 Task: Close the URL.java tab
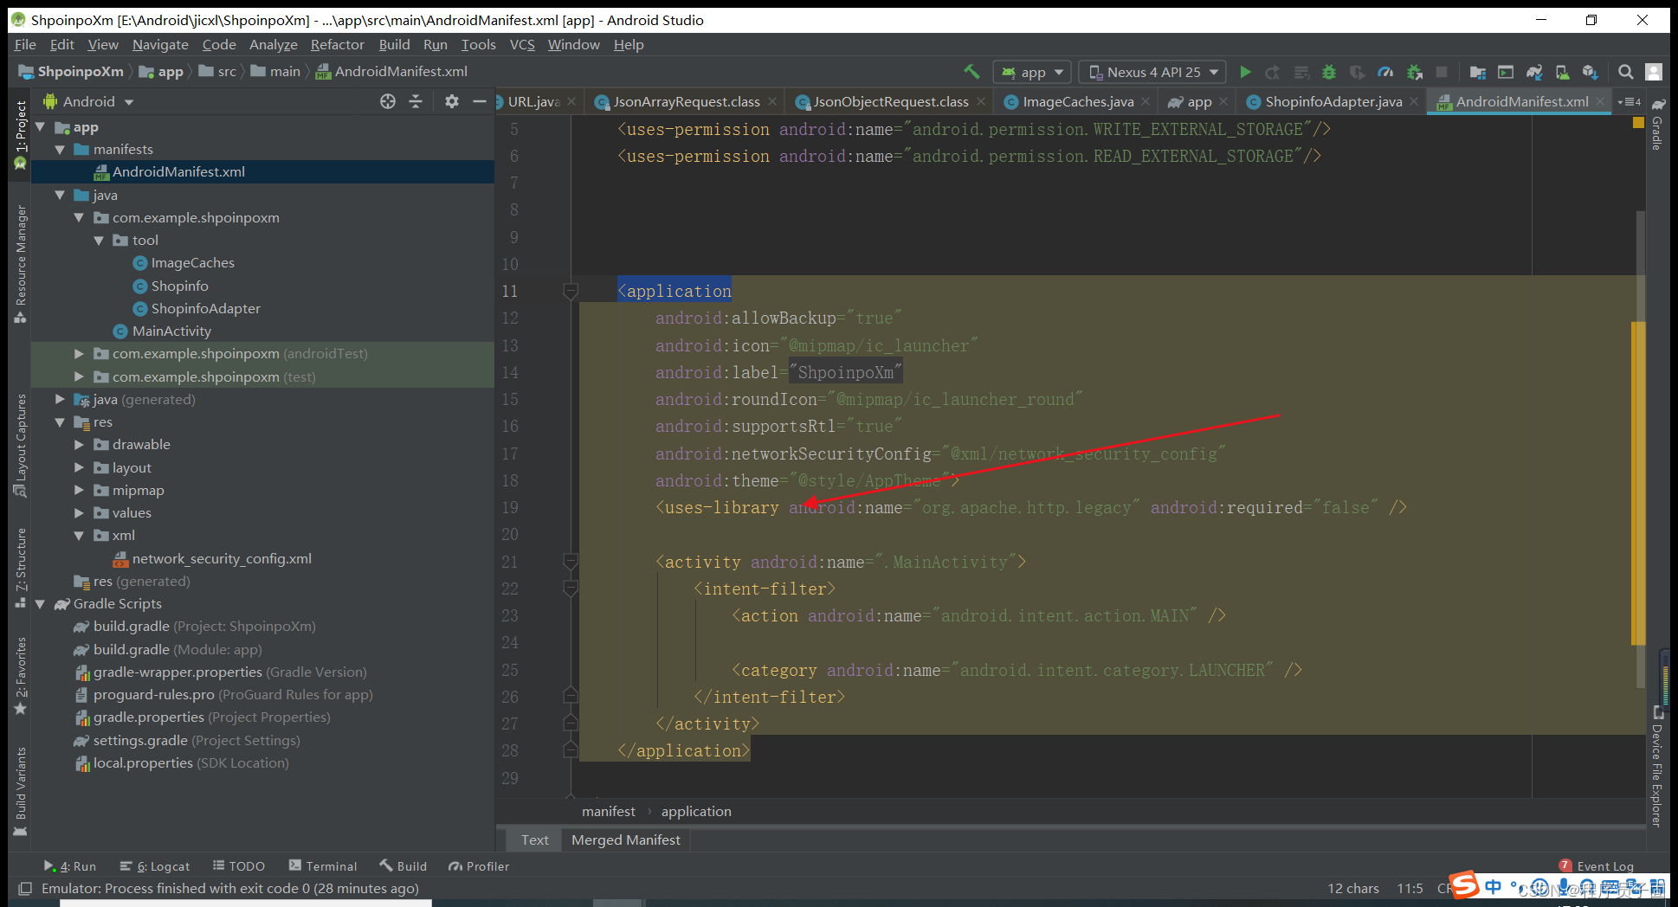pyautogui.click(x=571, y=101)
